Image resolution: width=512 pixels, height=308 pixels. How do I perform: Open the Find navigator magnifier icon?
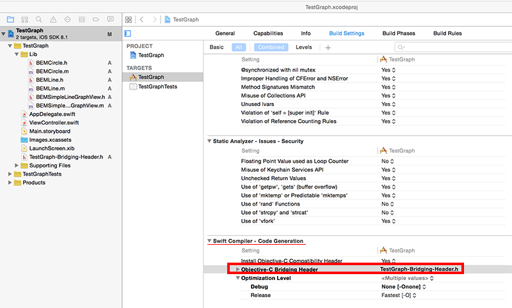pos(39,20)
